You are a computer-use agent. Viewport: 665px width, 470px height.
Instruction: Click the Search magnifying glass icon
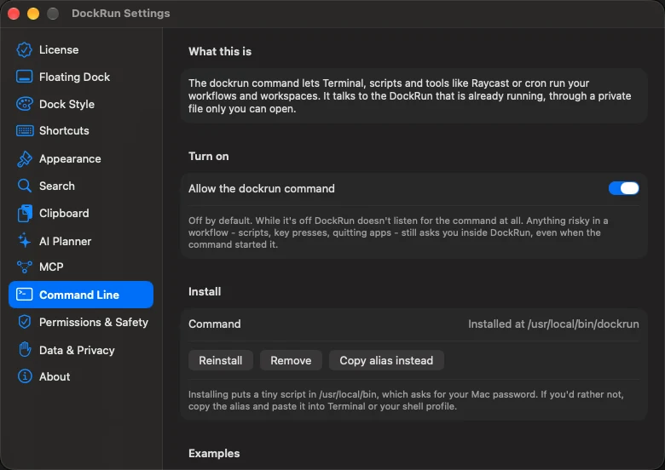pyautogui.click(x=24, y=186)
